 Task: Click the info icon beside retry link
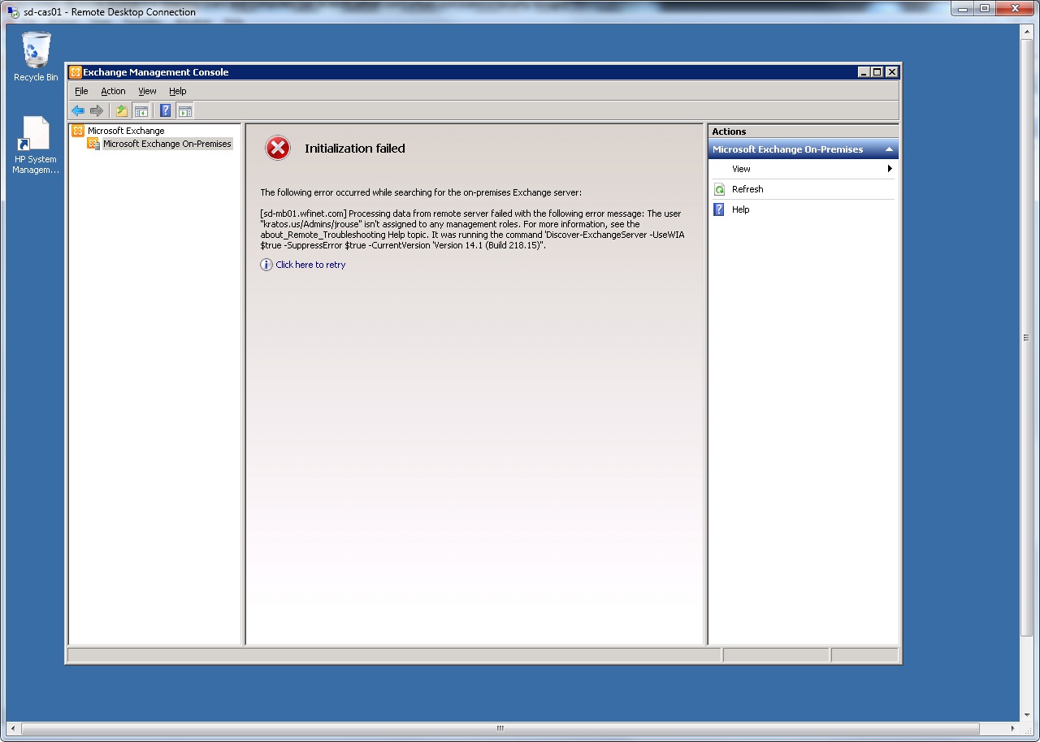point(266,265)
